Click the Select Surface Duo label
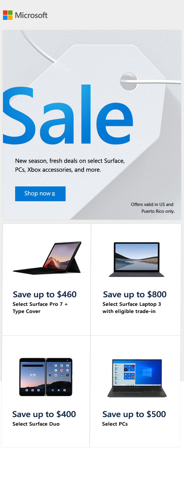This screenshot has height=489, width=184. click(36, 424)
